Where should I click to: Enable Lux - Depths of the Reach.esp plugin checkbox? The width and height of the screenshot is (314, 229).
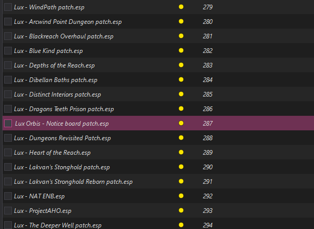8,65
